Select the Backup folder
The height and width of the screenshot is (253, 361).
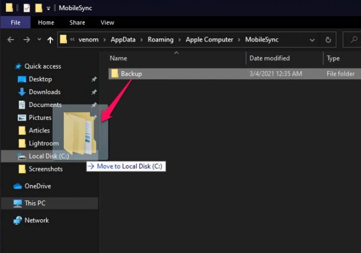coord(234,74)
